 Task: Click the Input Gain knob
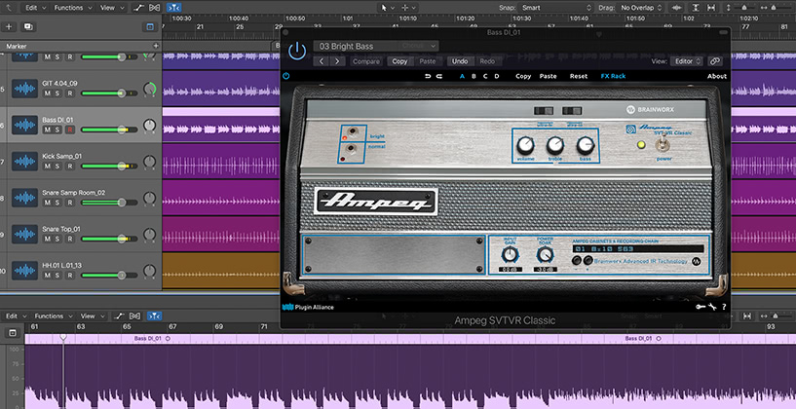click(x=511, y=255)
